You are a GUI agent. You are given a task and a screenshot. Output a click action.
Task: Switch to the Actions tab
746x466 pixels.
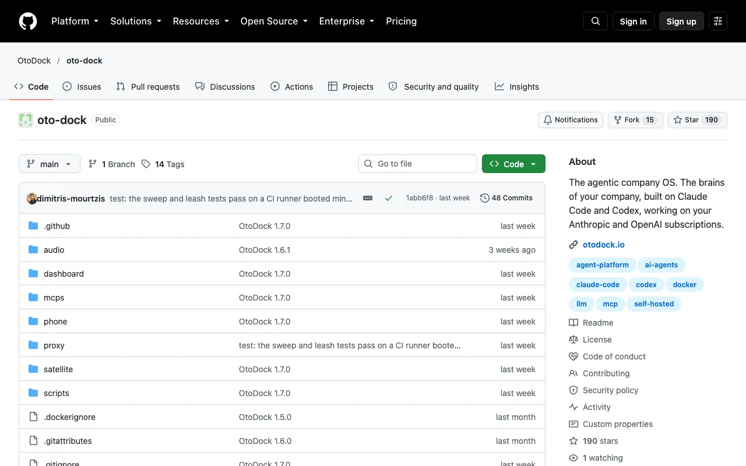pyautogui.click(x=291, y=87)
